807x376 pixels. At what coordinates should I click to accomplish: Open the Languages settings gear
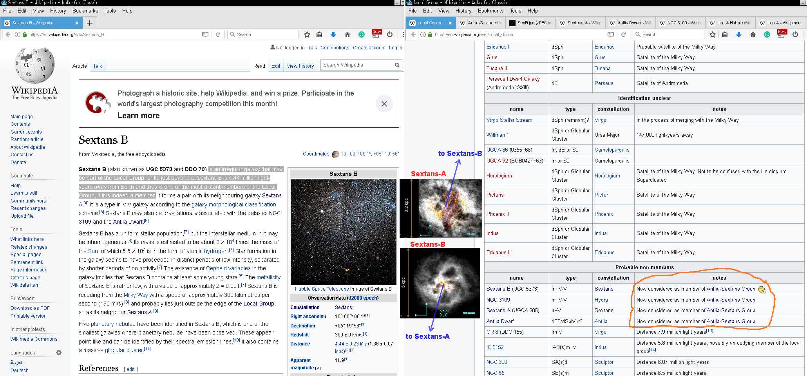pos(59,352)
